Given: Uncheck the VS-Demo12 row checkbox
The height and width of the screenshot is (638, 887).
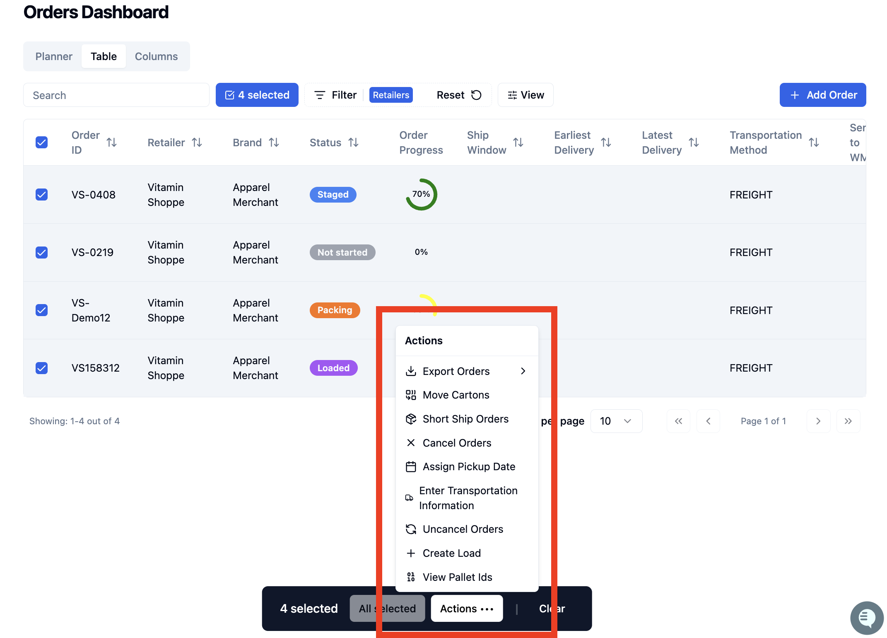Looking at the screenshot, I should [x=41, y=310].
